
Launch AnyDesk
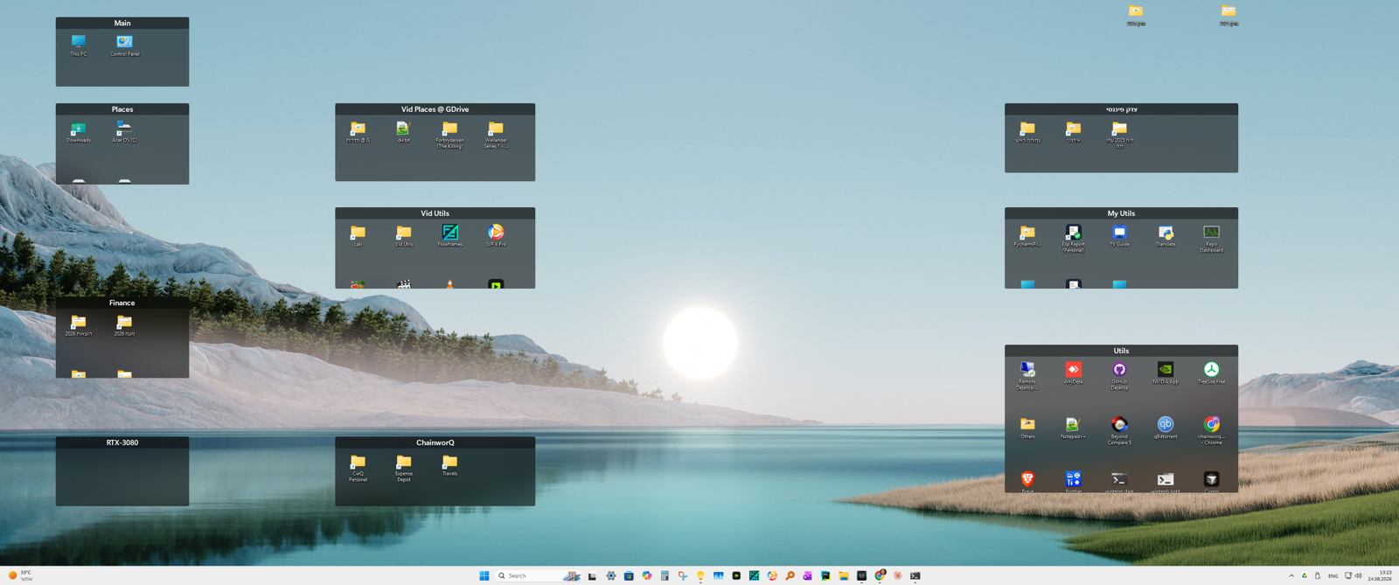[x=1073, y=373]
